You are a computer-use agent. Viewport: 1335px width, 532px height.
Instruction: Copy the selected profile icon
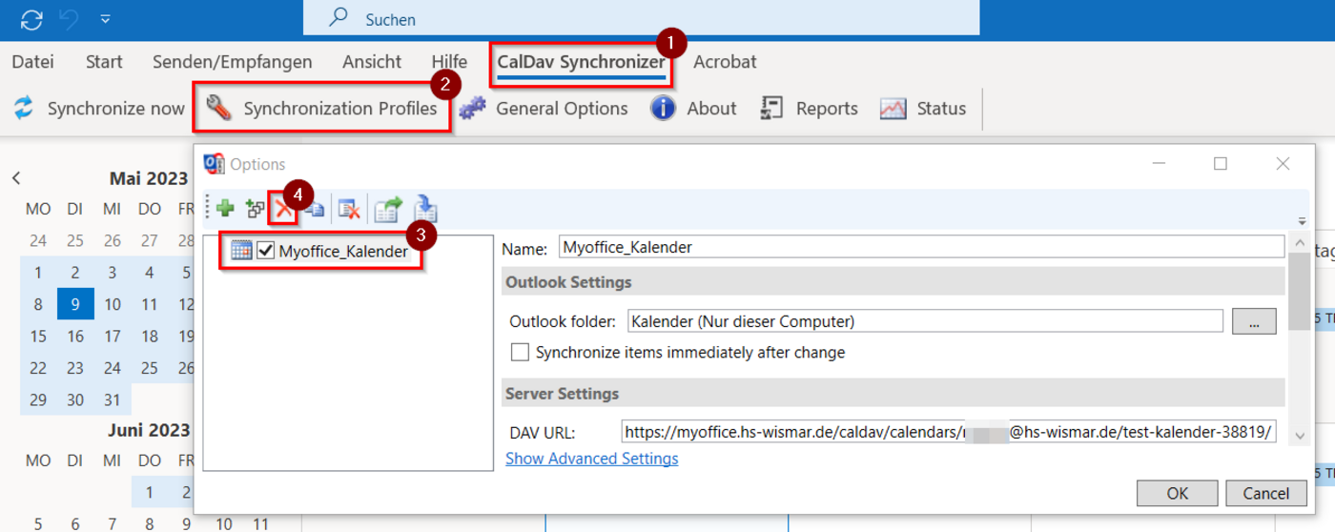[314, 208]
